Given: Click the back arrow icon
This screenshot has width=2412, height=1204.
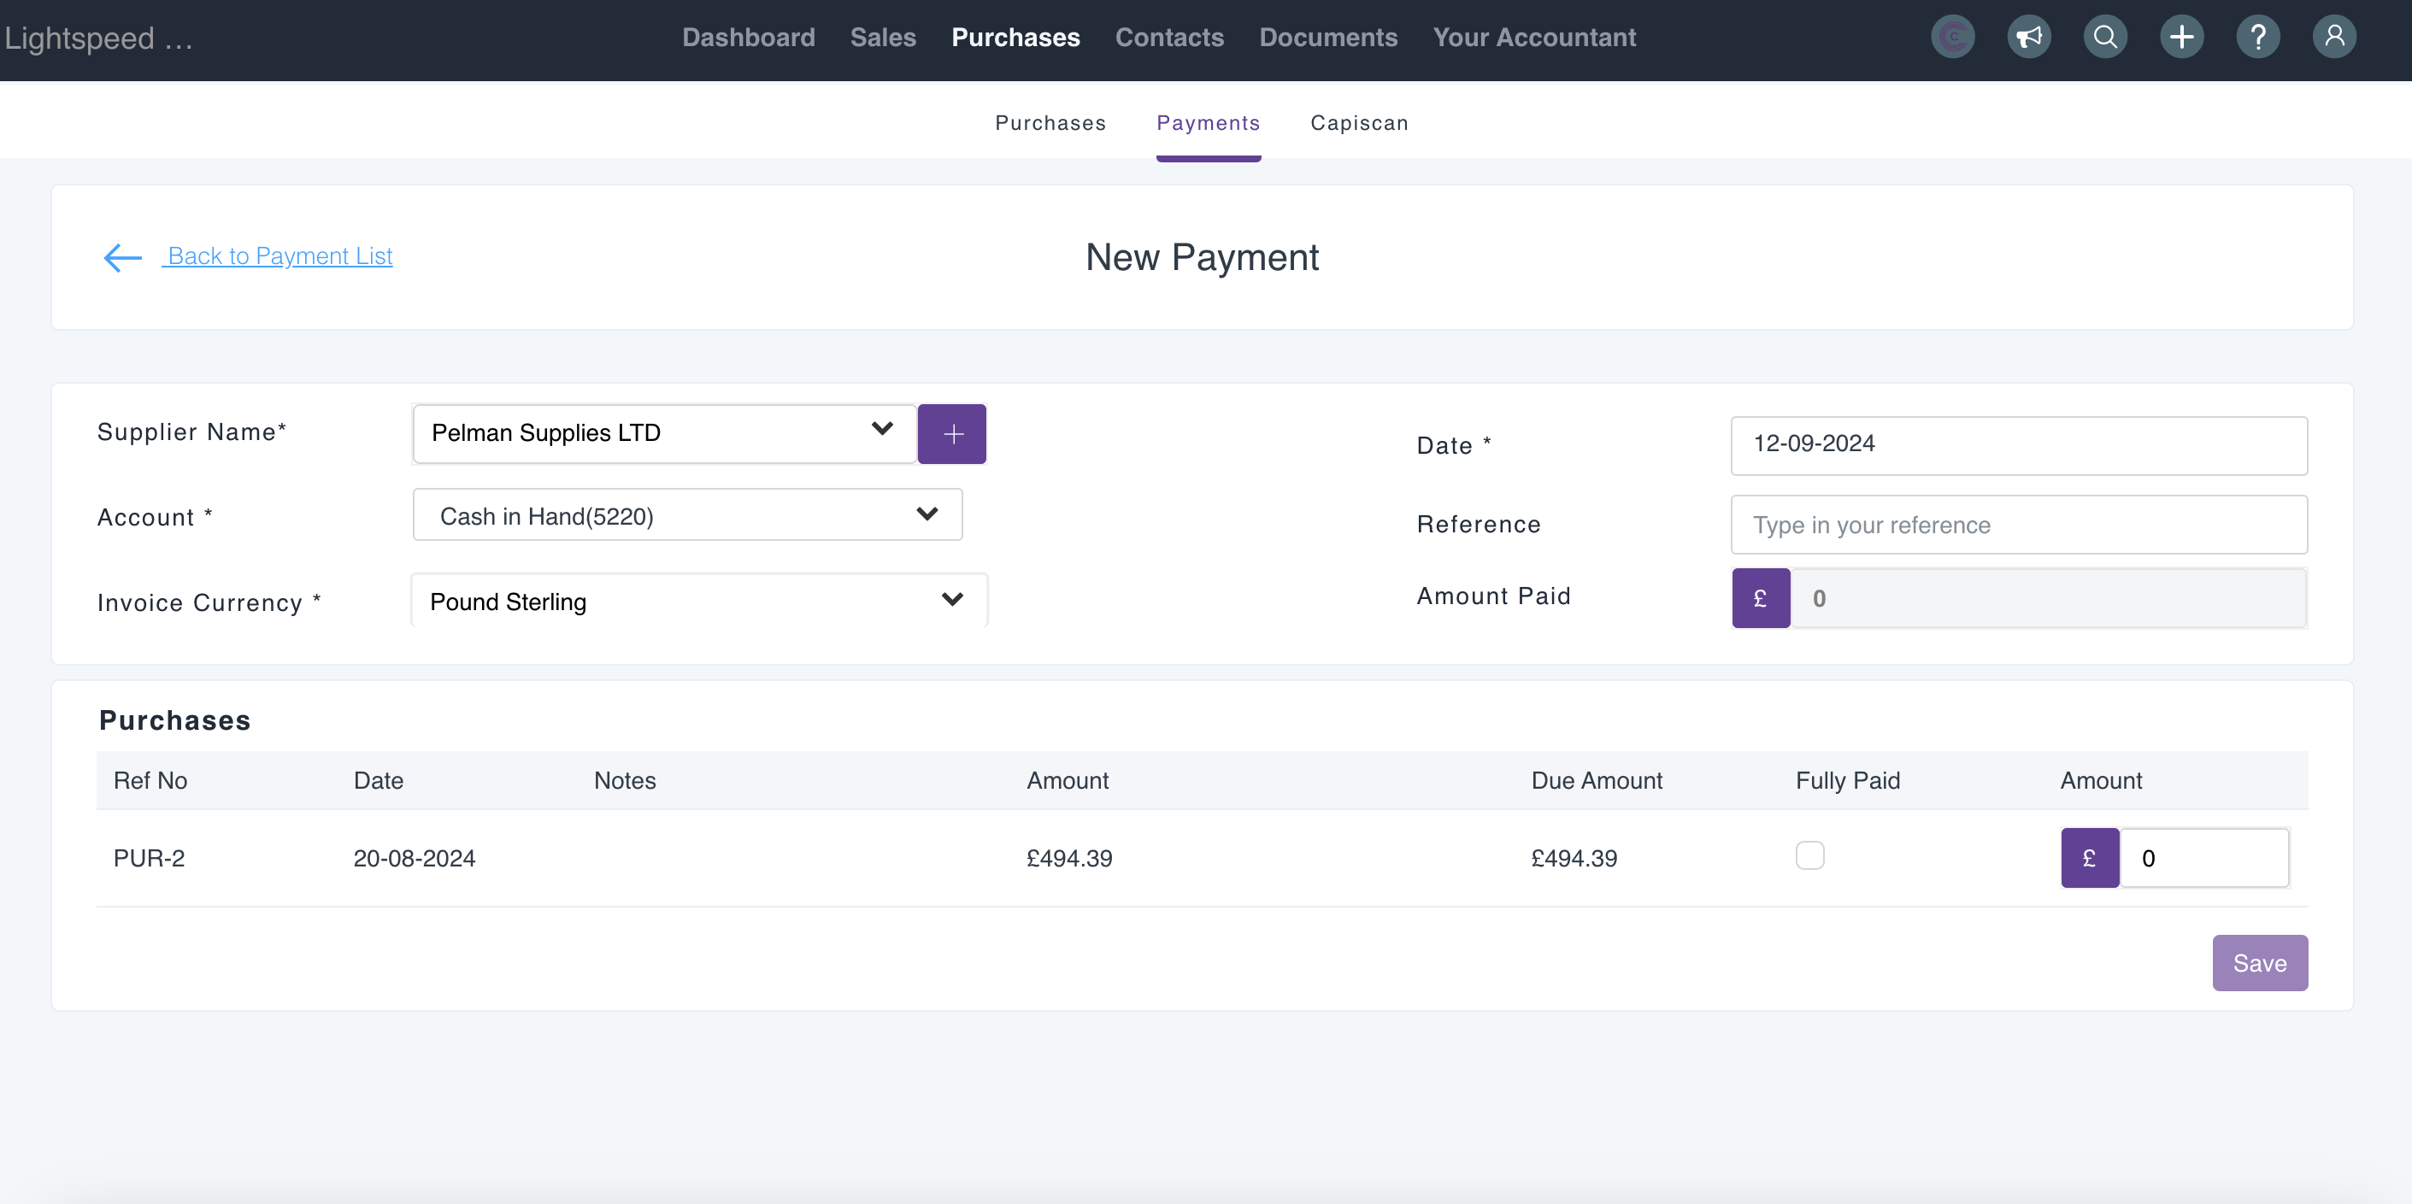Looking at the screenshot, I should click(123, 257).
